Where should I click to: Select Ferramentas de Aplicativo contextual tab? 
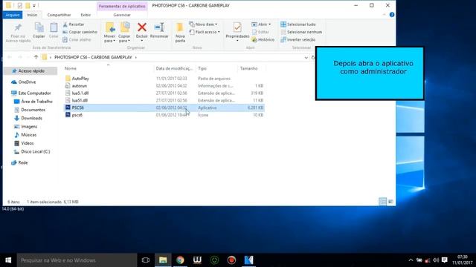pos(122,6)
